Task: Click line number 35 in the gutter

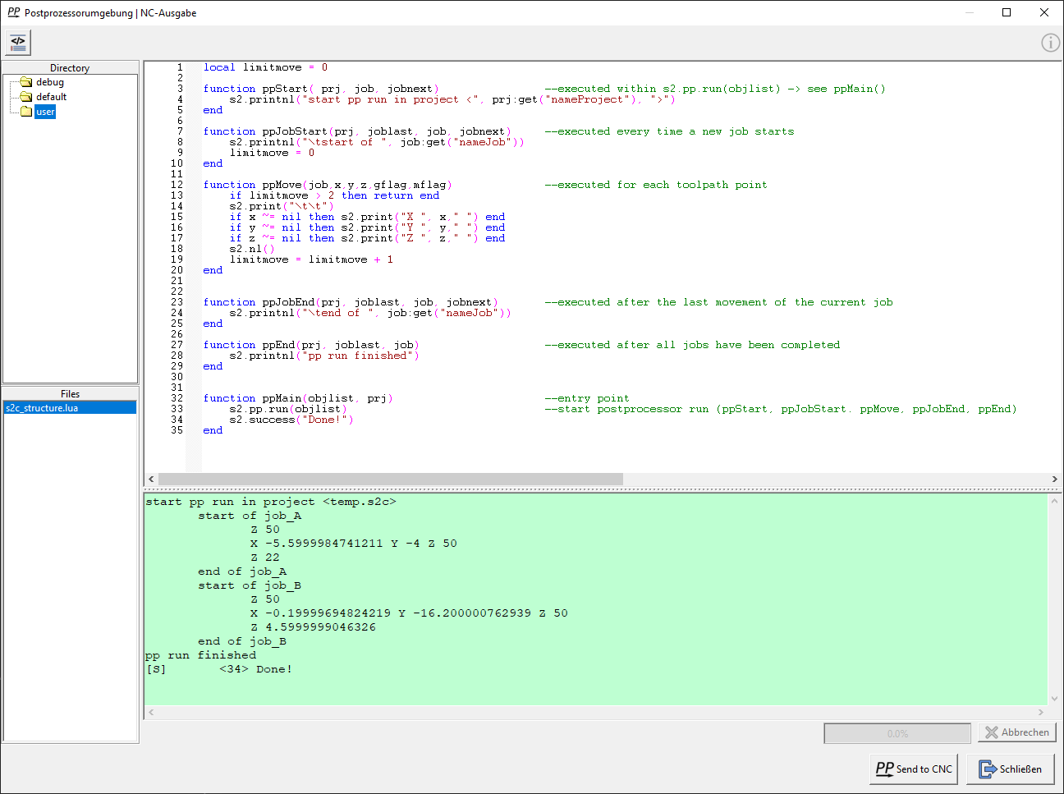Action: click(177, 430)
